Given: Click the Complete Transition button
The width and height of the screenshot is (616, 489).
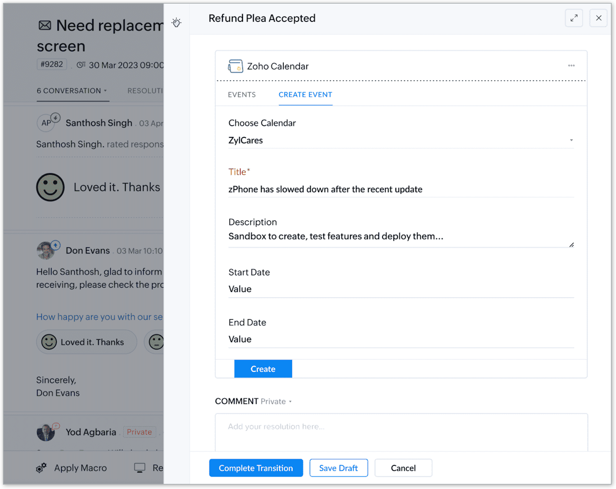Looking at the screenshot, I should pyautogui.click(x=256, y=468).
